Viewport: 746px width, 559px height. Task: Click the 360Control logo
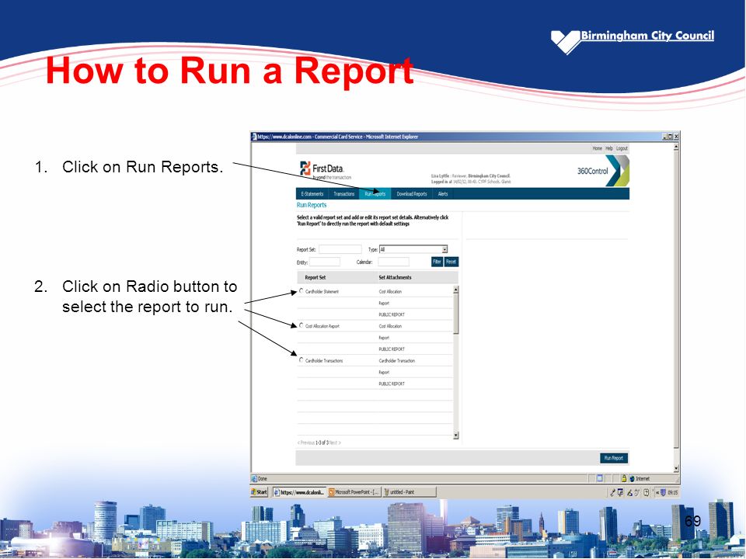(603, 171)
